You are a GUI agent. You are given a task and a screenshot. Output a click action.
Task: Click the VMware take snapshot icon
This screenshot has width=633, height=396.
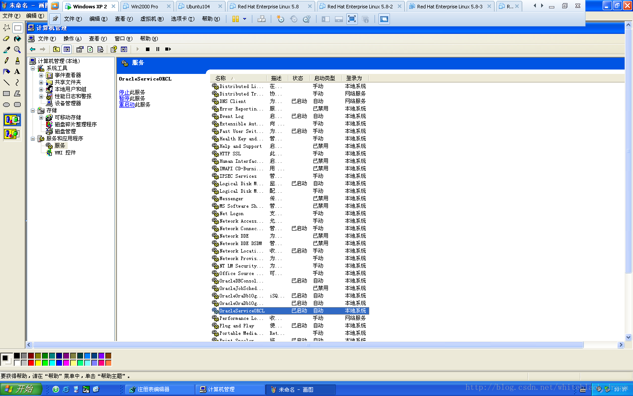[280, 19]
